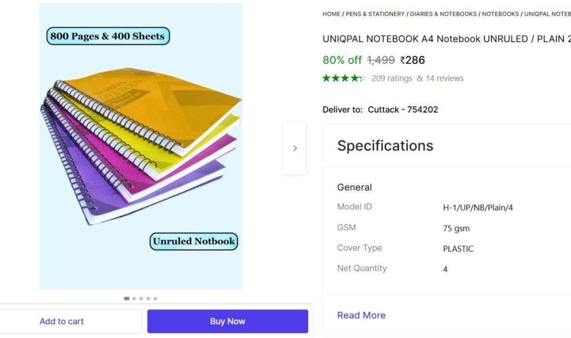
Task: Navigate to PENS & STATIONERY breadcrumb
Action: (374, 14)
